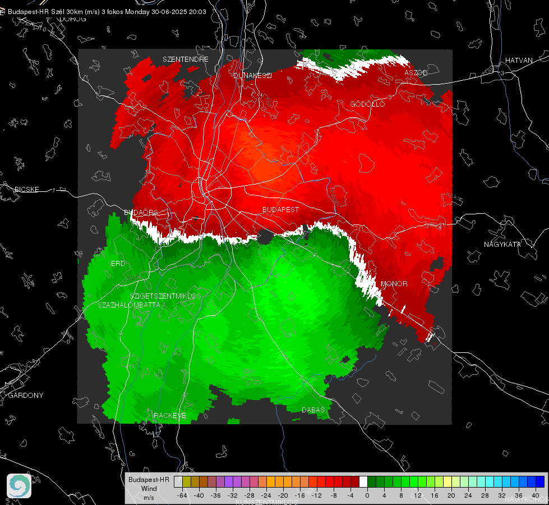Click the 'DOROG' town label
Image resolution: width=549 pixels, height=505 pixels.
pos(73,19)
